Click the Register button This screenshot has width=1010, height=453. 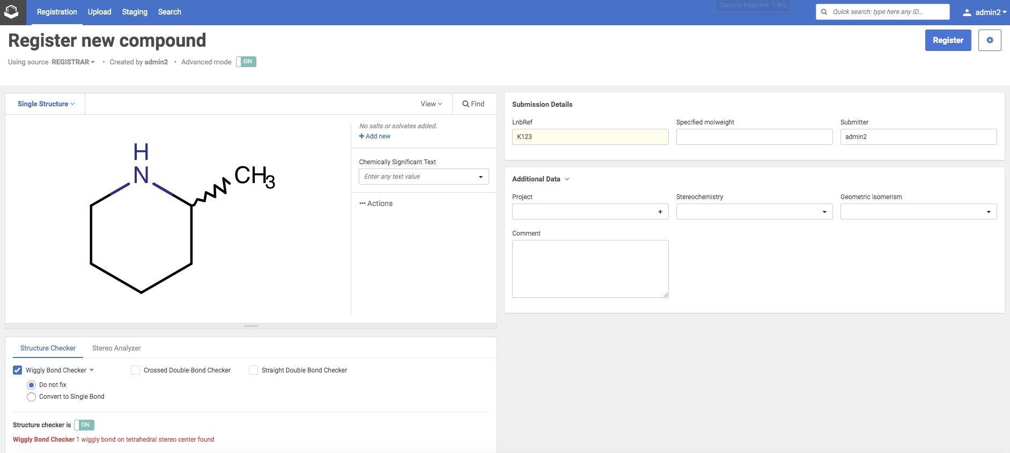click(x=947, y=40)
